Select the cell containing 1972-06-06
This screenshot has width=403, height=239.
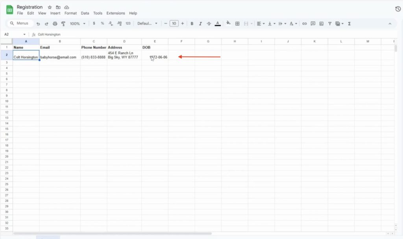pyautogui.click(x=155, y=55)
